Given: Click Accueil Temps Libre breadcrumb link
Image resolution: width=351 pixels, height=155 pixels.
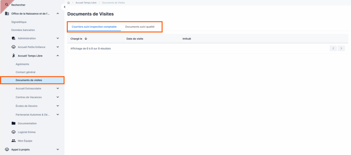Looking at the screenshot, I should pyautogui.click(x=86, y=3).
